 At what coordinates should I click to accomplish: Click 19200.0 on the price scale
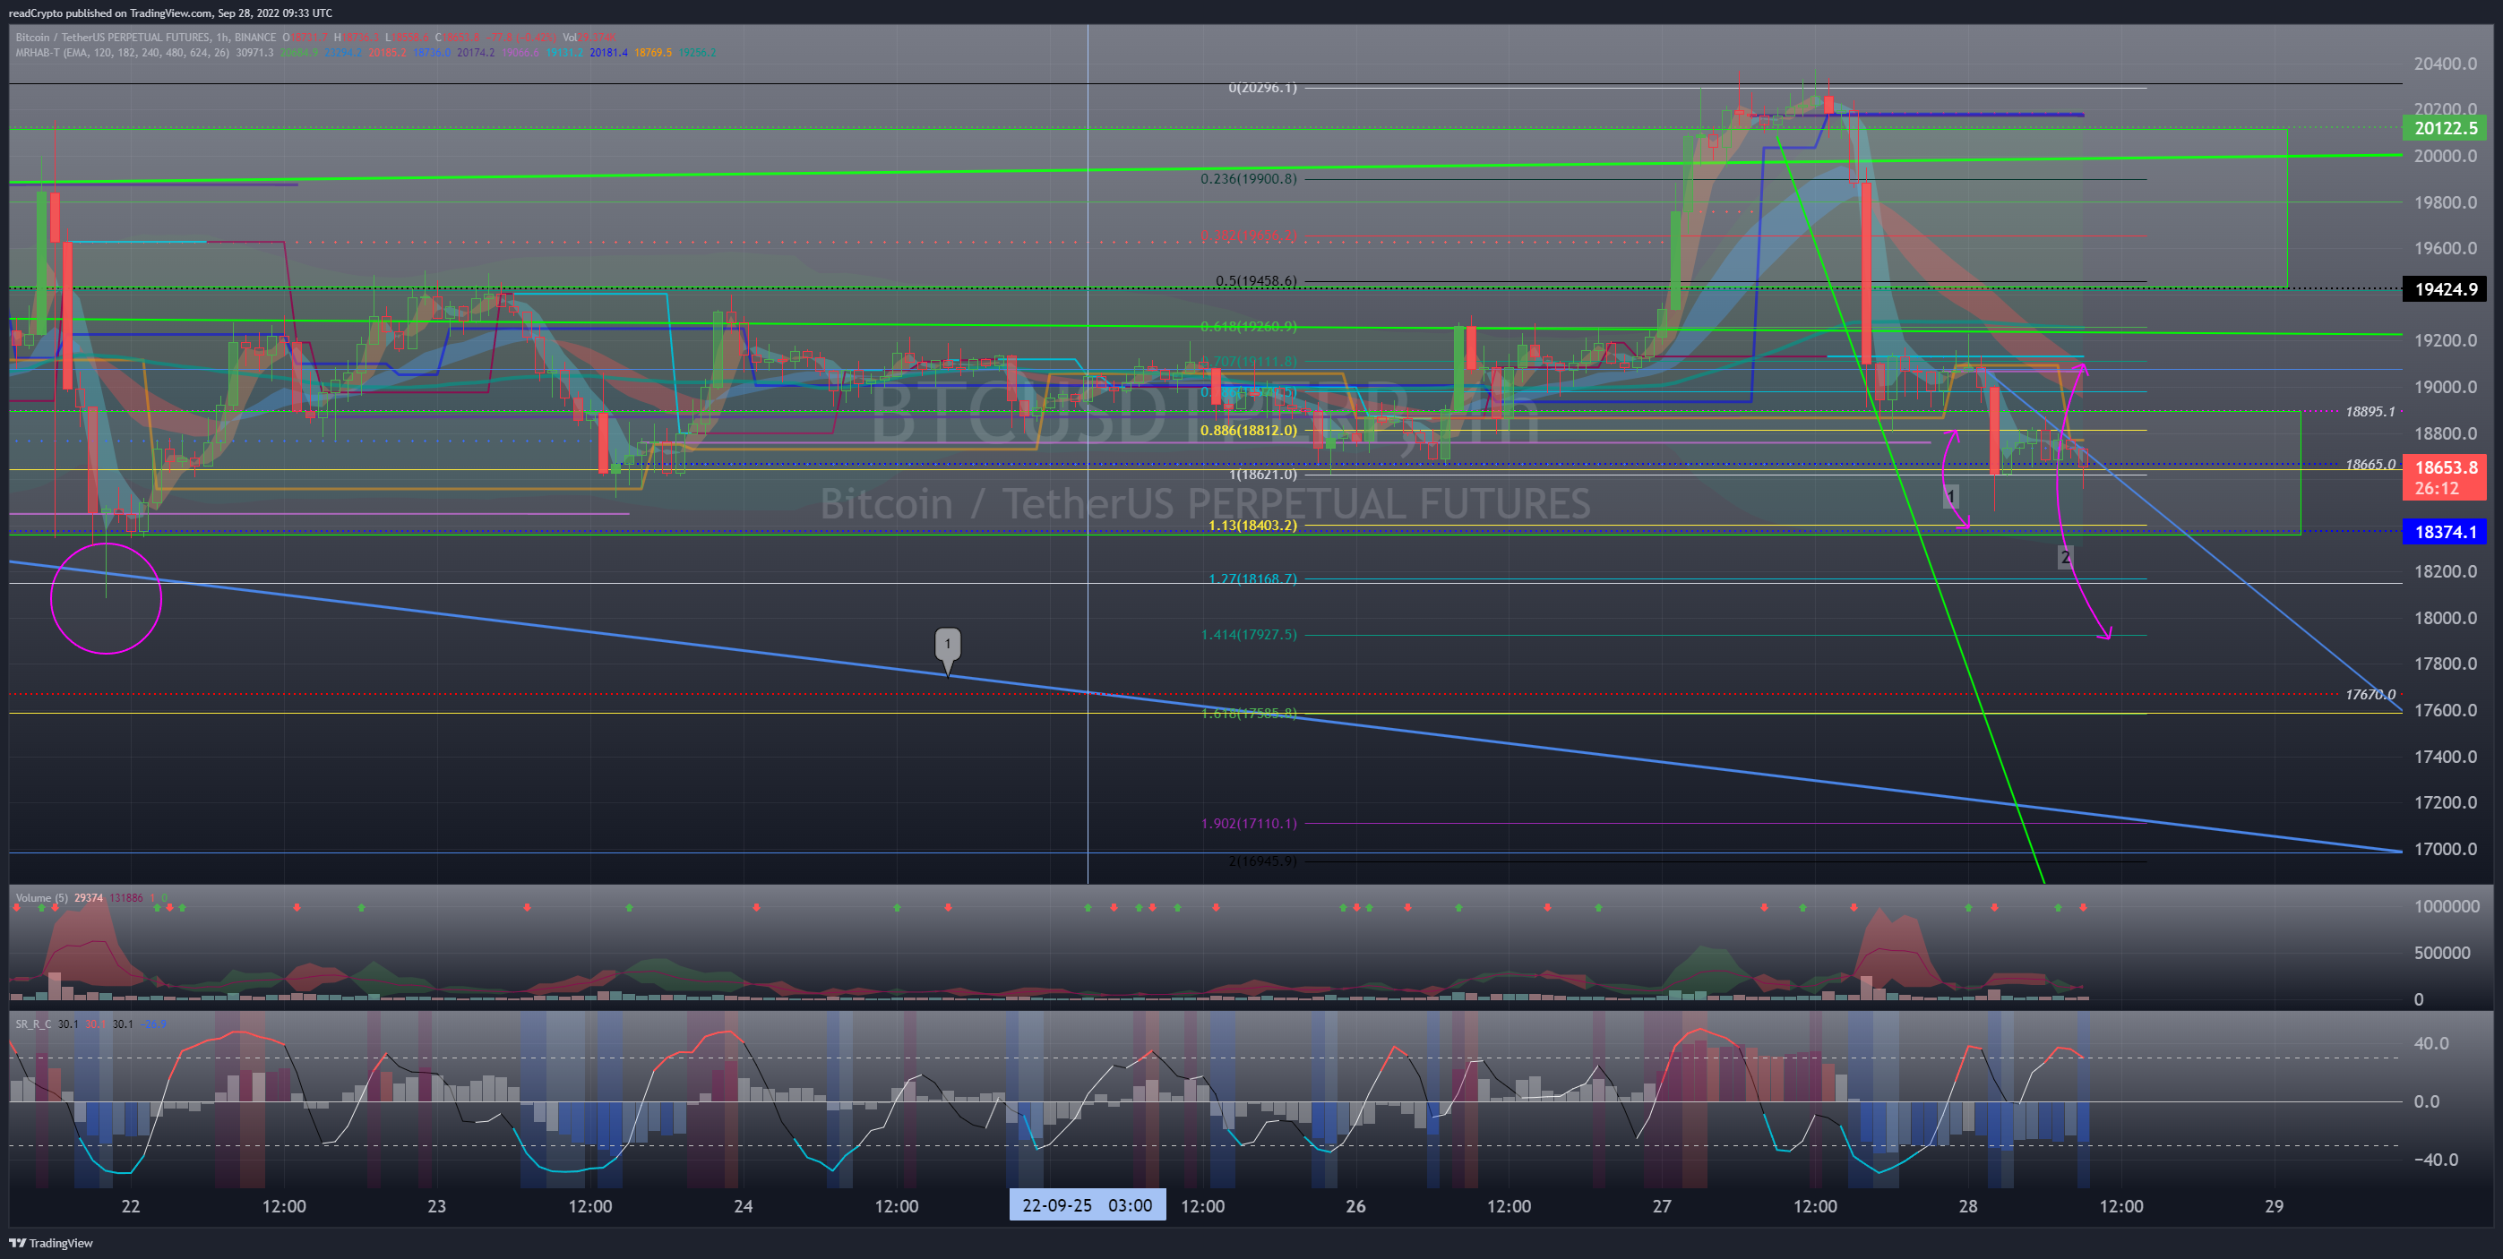click(2445, 341)
